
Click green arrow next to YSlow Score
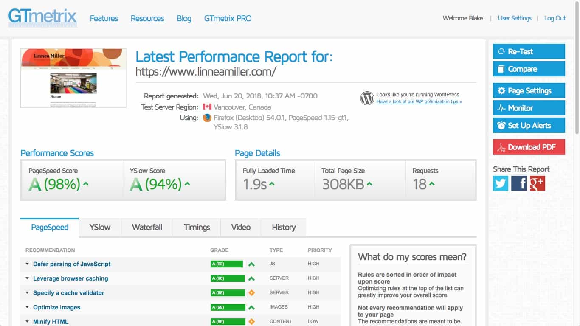(187, 184)
